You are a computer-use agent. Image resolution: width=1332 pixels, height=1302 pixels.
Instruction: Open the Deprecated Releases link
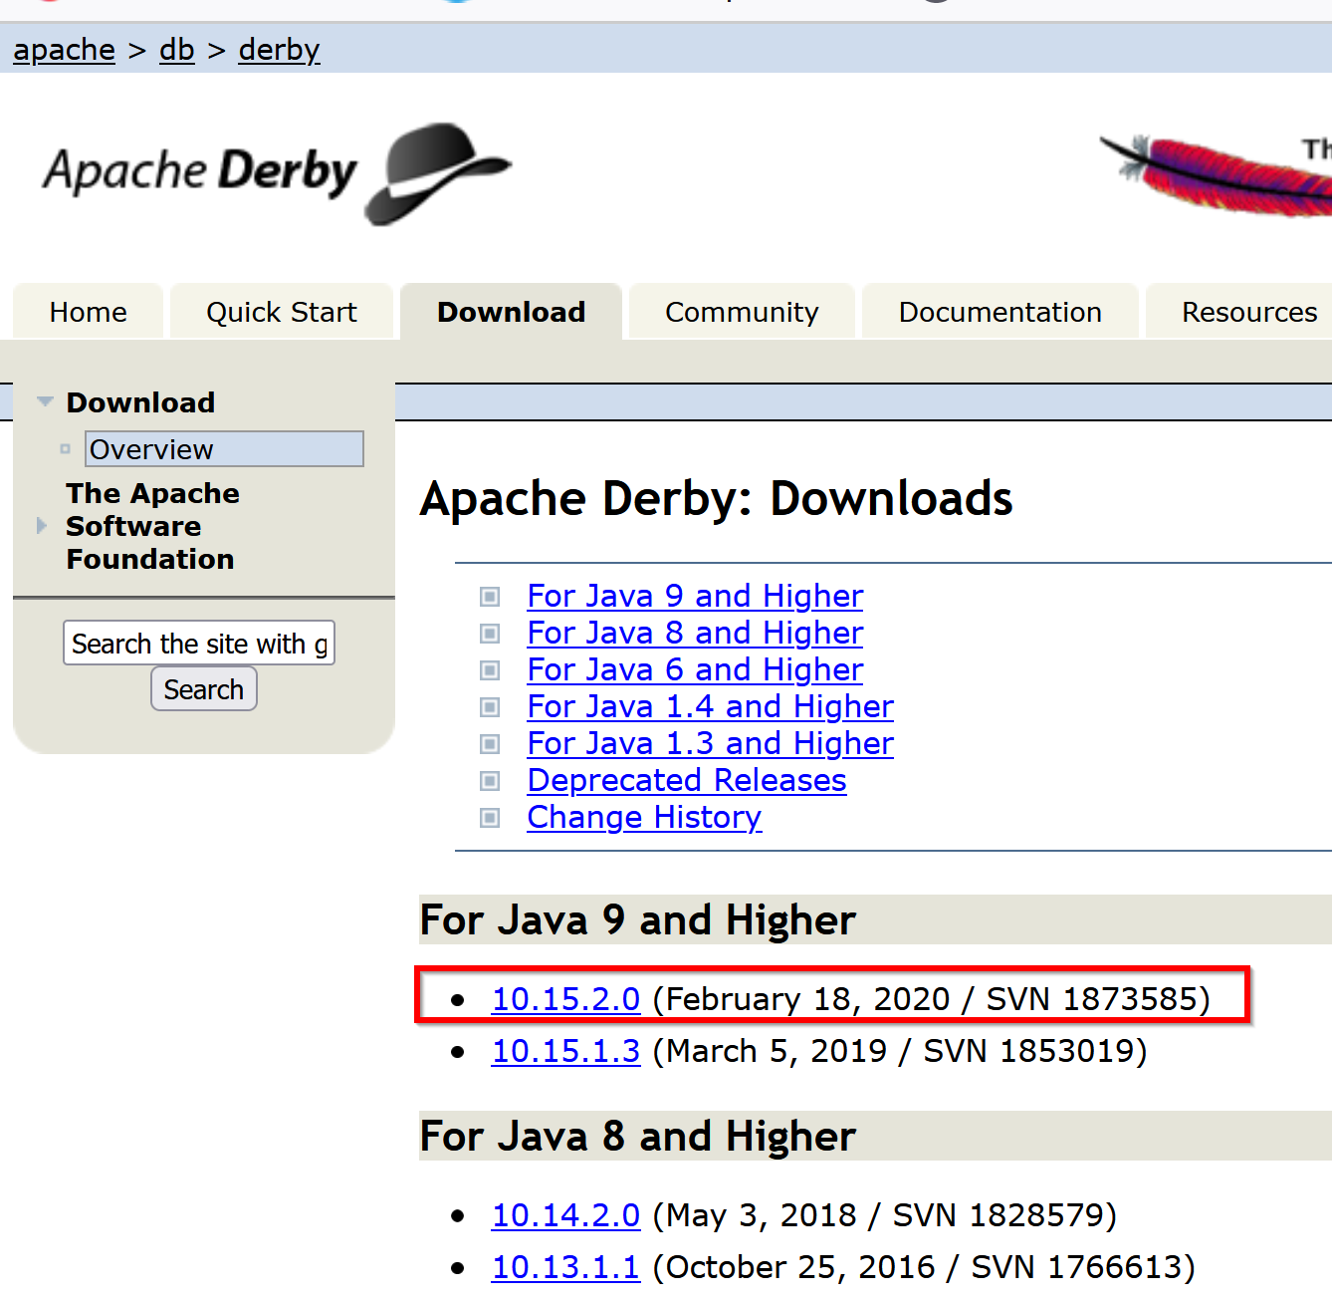687,780
